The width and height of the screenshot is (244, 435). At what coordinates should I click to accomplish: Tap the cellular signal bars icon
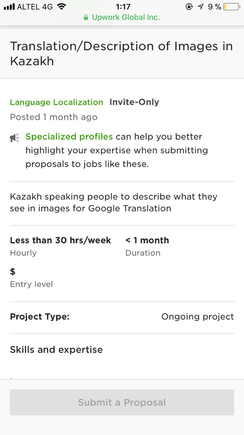(9, 6)
